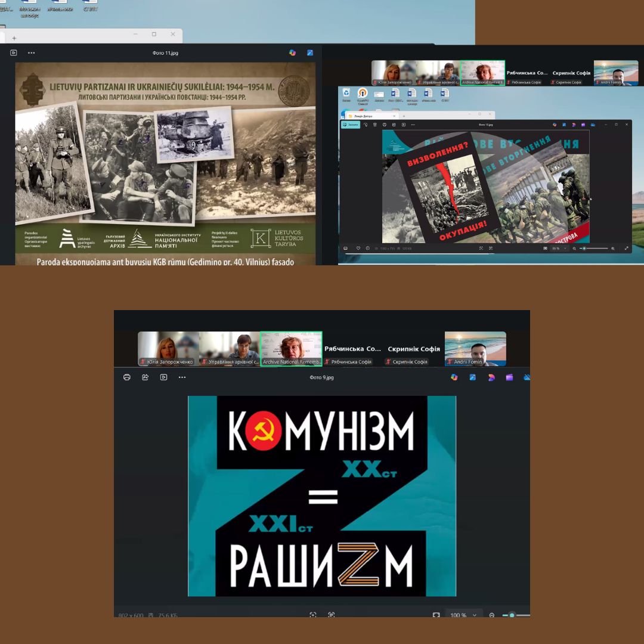Open the three-dot menu in the Фото 10.jpg window
This screenshot has width=644, height=644.
tap(413, 125)
